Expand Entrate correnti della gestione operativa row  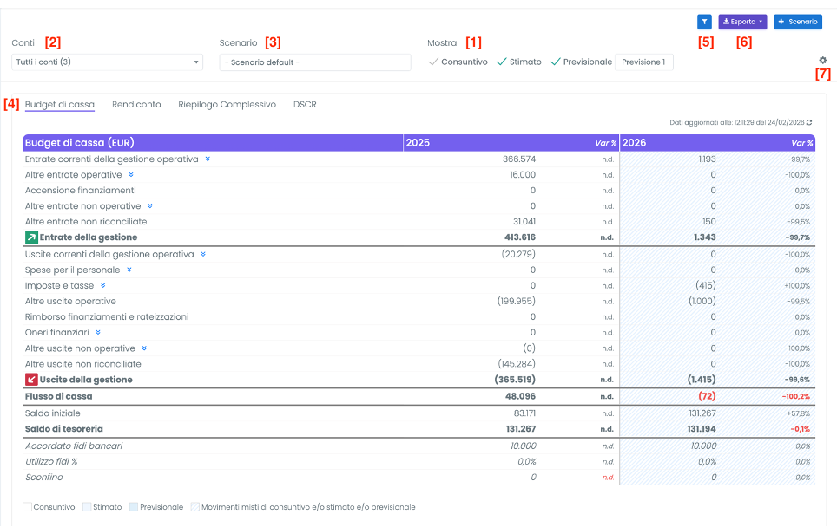click(208, 159)
